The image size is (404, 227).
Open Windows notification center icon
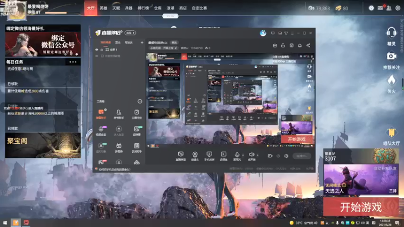tap(397, 222)
